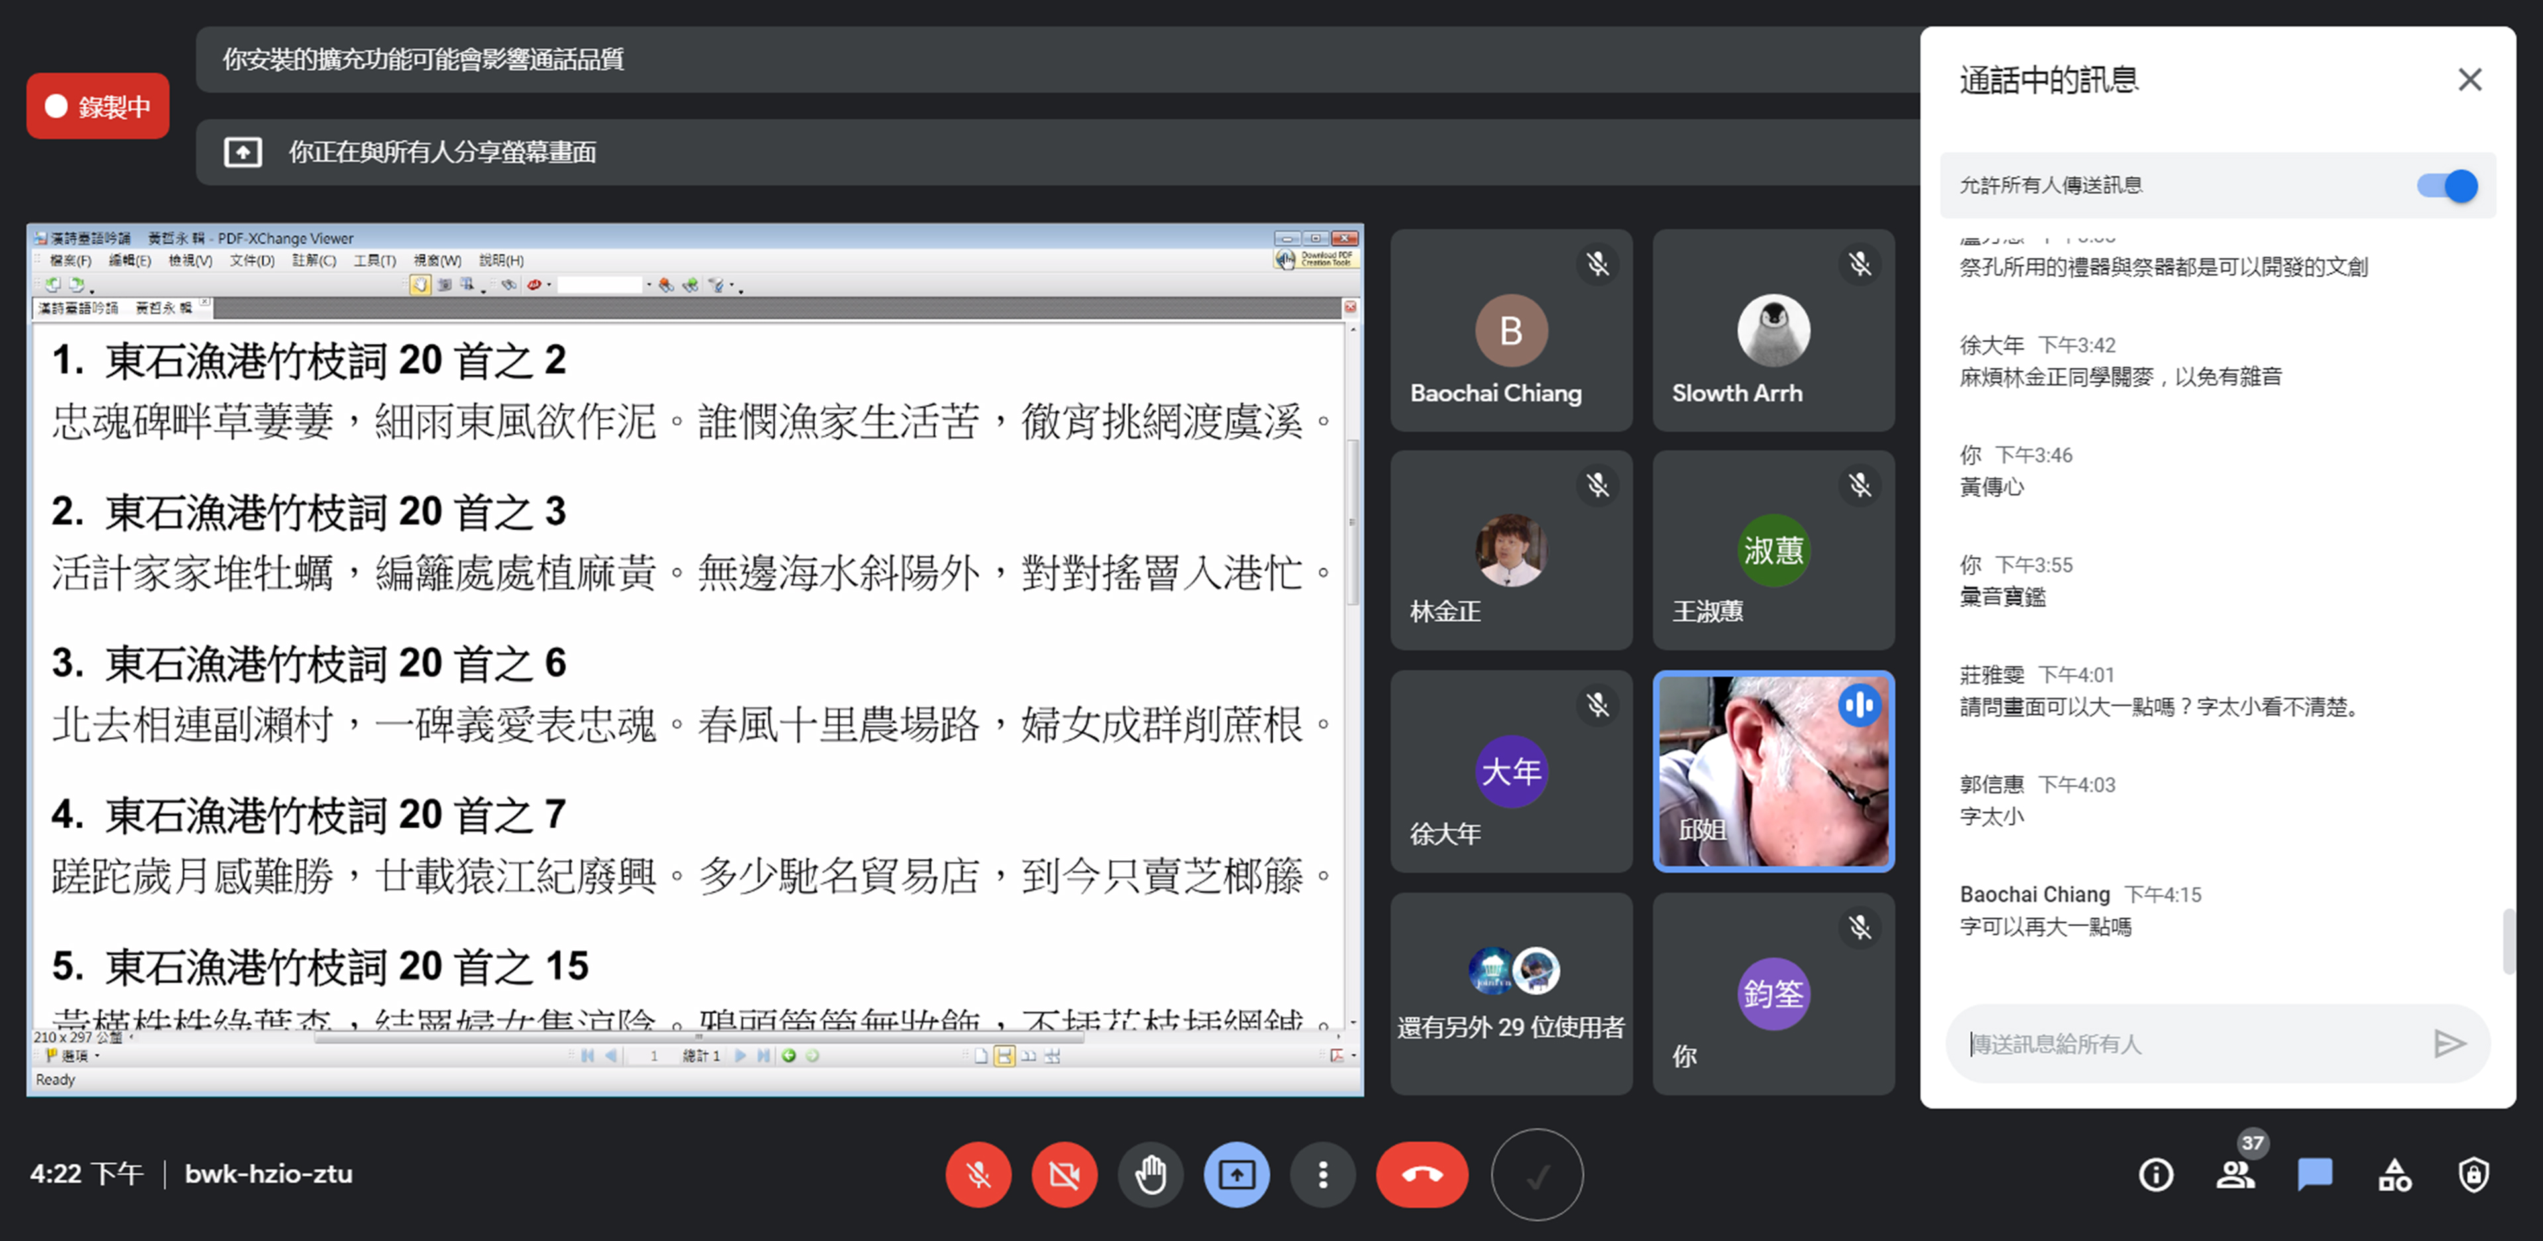Toggle 允許所有人傳送訊息 switch off

click(x=2446, y=185)
